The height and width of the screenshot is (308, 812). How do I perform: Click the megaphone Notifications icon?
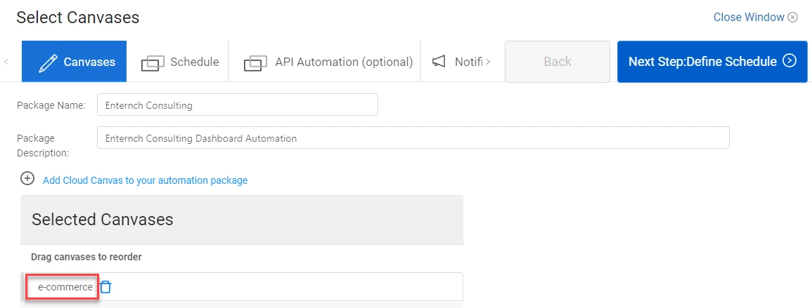(x=439, y=62)
